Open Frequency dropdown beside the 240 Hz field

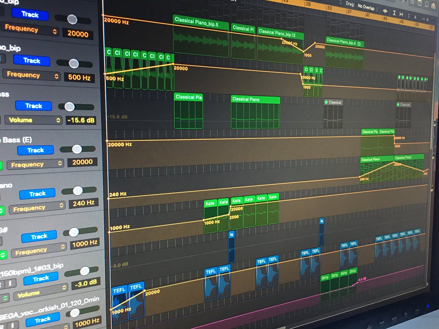pyautogui.click(x=37, y=208)
